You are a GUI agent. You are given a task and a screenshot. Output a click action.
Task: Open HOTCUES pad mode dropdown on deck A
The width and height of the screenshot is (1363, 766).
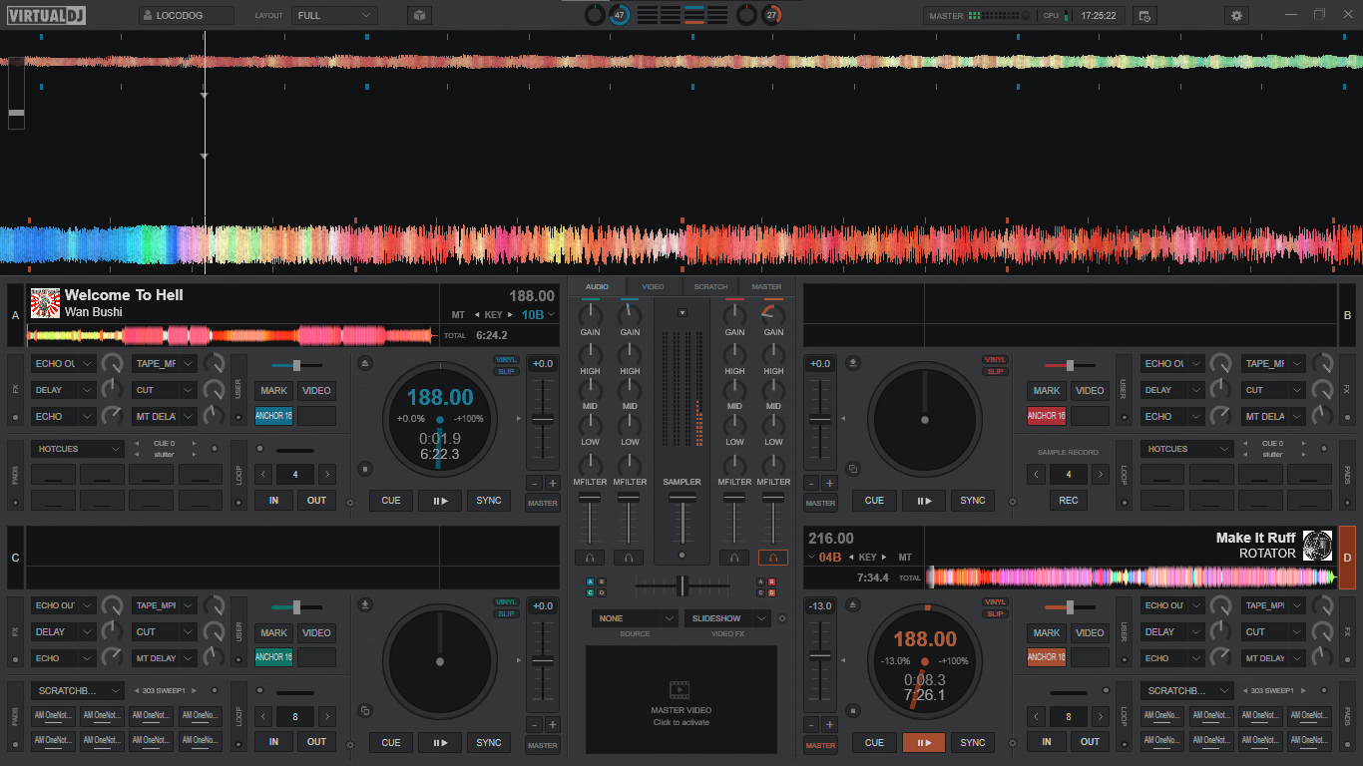click(78, 449)
